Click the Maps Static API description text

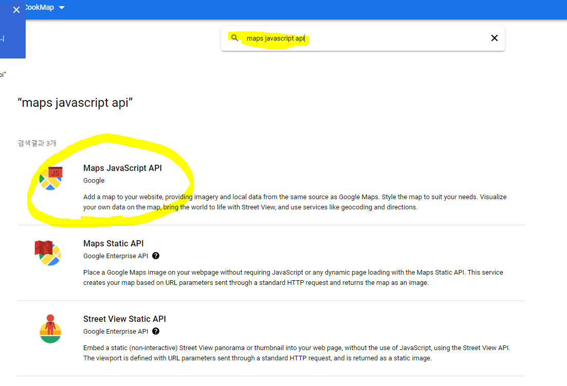293,277
